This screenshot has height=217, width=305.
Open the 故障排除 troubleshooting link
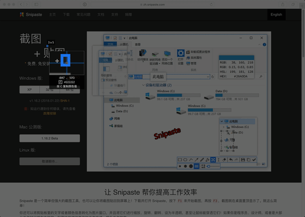(x=50, y=113)
